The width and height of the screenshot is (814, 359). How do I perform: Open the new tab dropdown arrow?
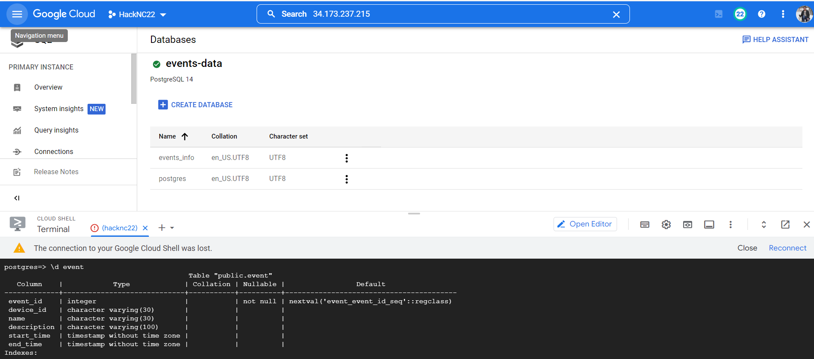click(x=172, y=228)
